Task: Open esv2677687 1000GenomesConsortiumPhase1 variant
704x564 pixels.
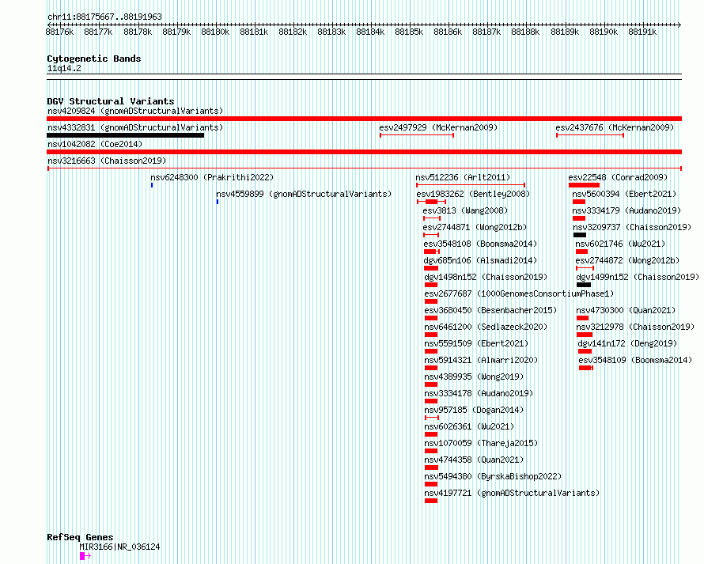Action: 519,293
